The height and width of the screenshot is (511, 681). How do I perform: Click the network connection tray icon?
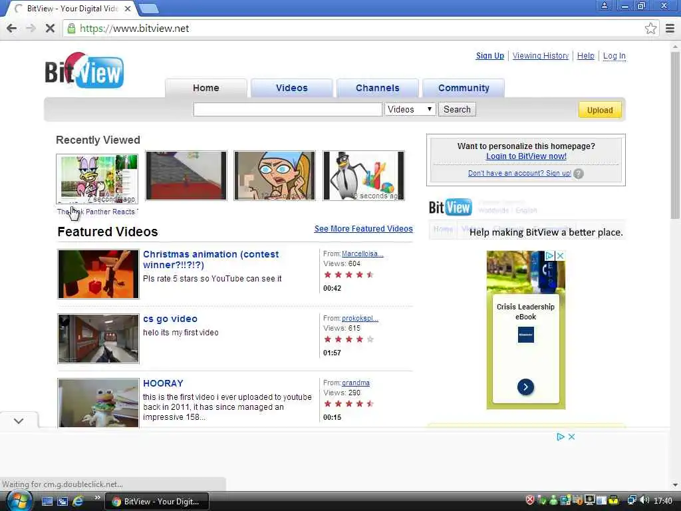click(x=632, y=500)
